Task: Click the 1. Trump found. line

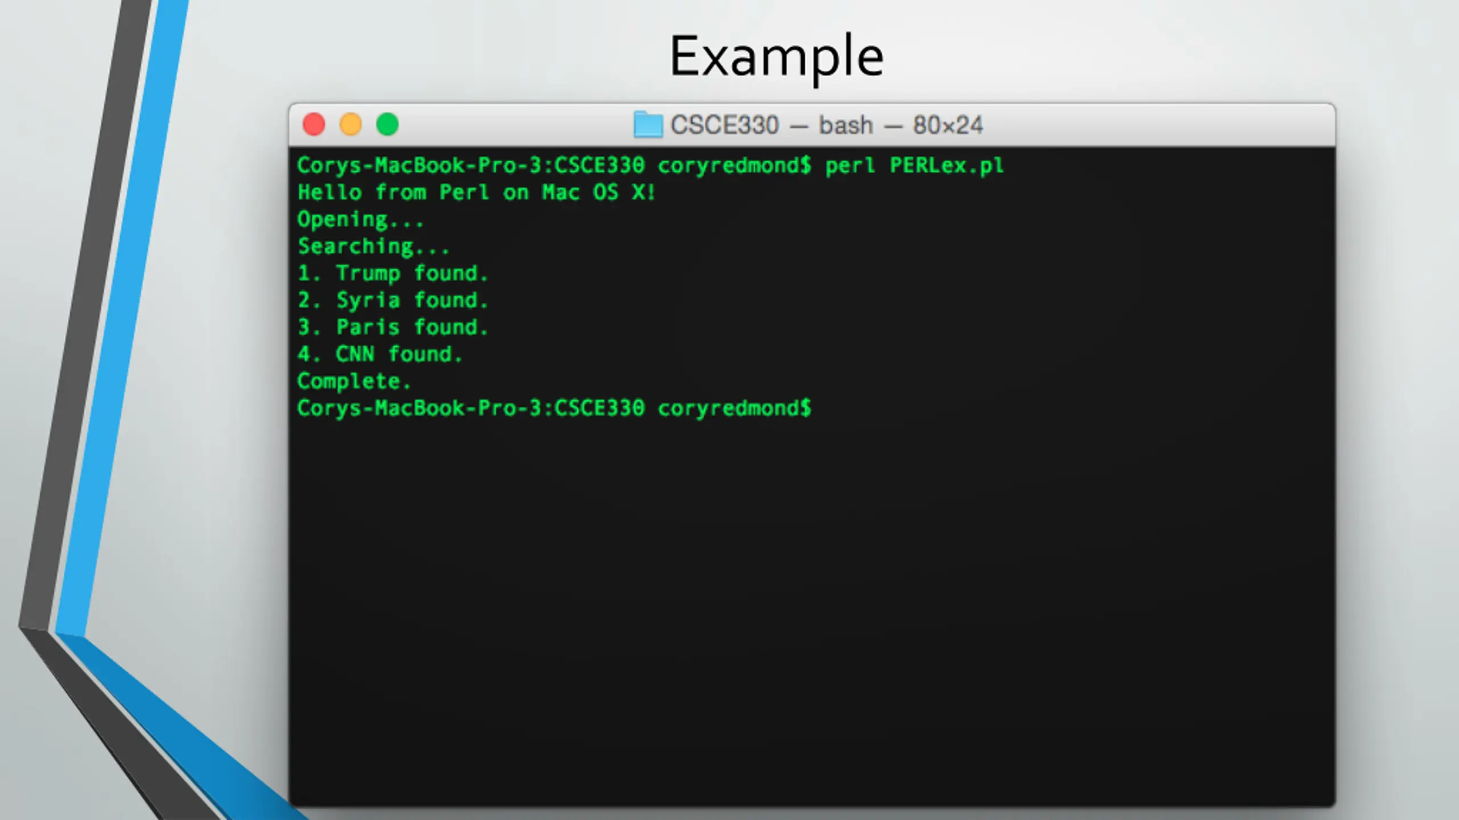Action: click(393, 273)
